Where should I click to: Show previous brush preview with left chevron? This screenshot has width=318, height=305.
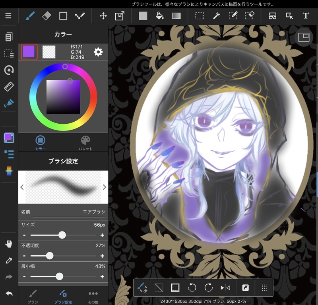[x=22, y=187]
